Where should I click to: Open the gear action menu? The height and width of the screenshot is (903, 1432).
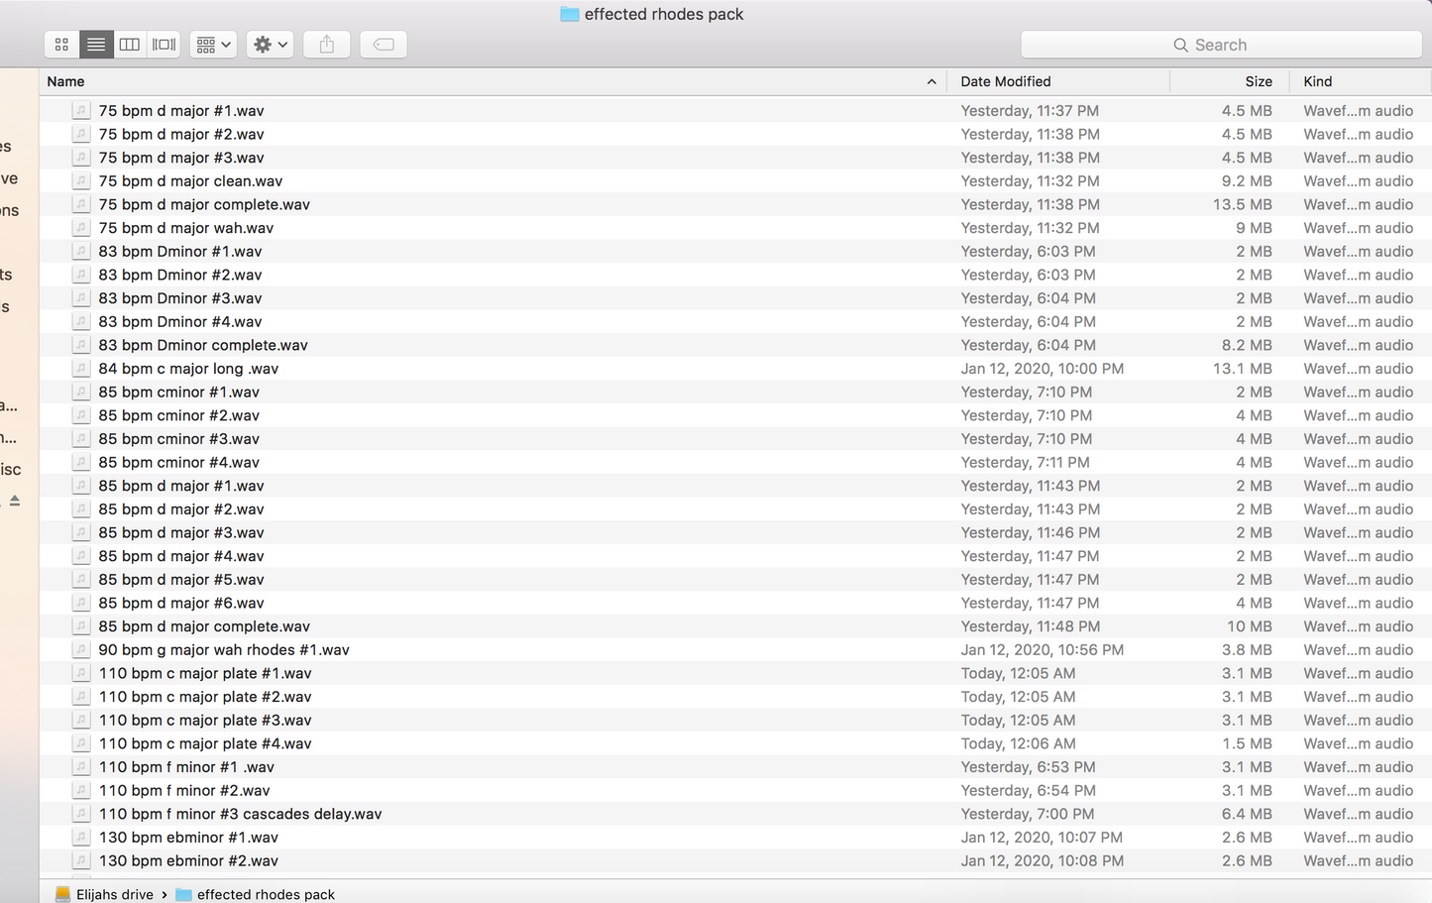pyautogui.click(x=270, y=45)
